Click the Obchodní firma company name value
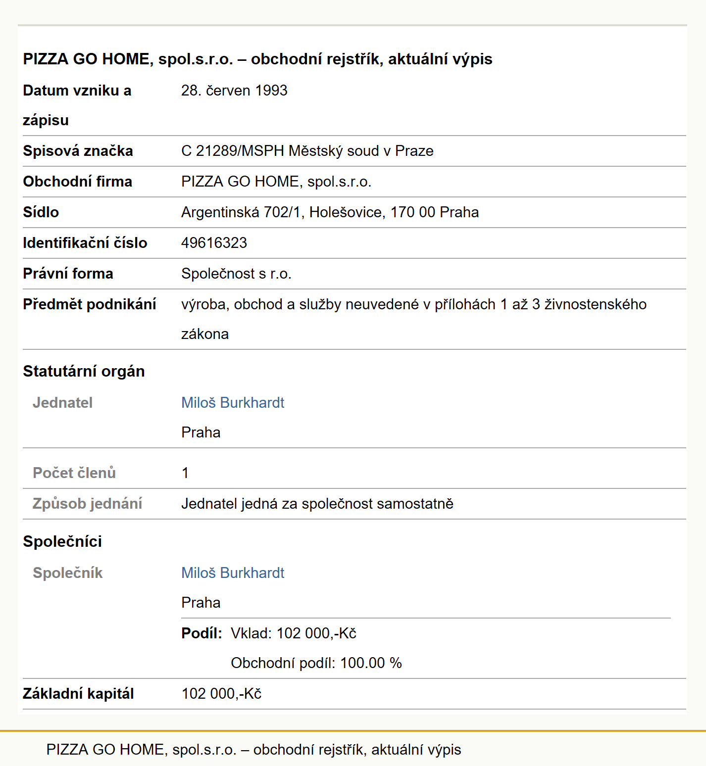 pos(276,182)
